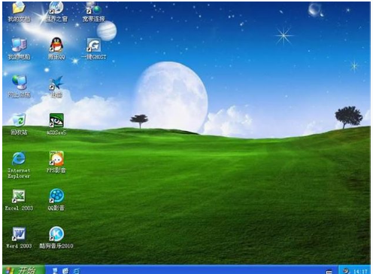Select the 我的电脑 desktop icon
373x274 pixels.
point(19,45)
